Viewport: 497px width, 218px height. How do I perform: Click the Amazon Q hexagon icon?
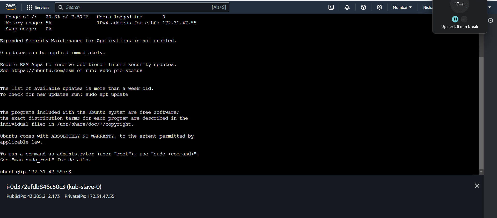[x=491, y=20]
